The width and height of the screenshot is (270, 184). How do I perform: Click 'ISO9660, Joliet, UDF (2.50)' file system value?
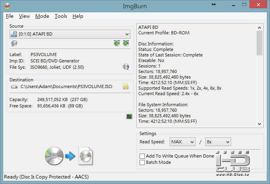tap(57, 67)
